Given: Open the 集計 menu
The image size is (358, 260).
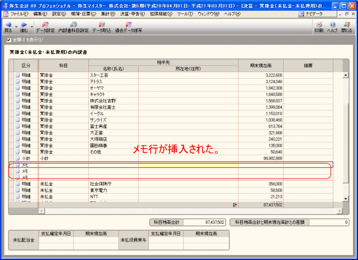Looking at the screenshot, I should point(108,14).
